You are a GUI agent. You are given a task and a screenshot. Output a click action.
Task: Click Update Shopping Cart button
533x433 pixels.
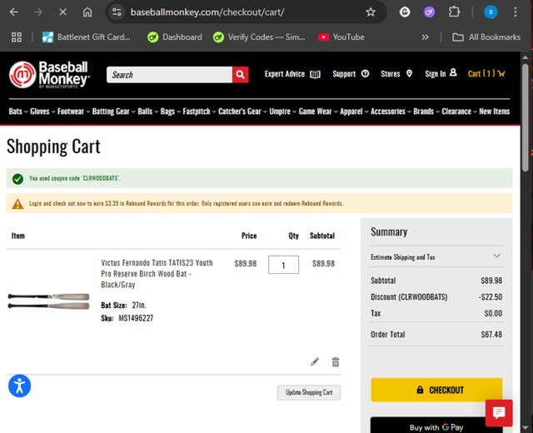pyautogui.click(x=309, y=392)
